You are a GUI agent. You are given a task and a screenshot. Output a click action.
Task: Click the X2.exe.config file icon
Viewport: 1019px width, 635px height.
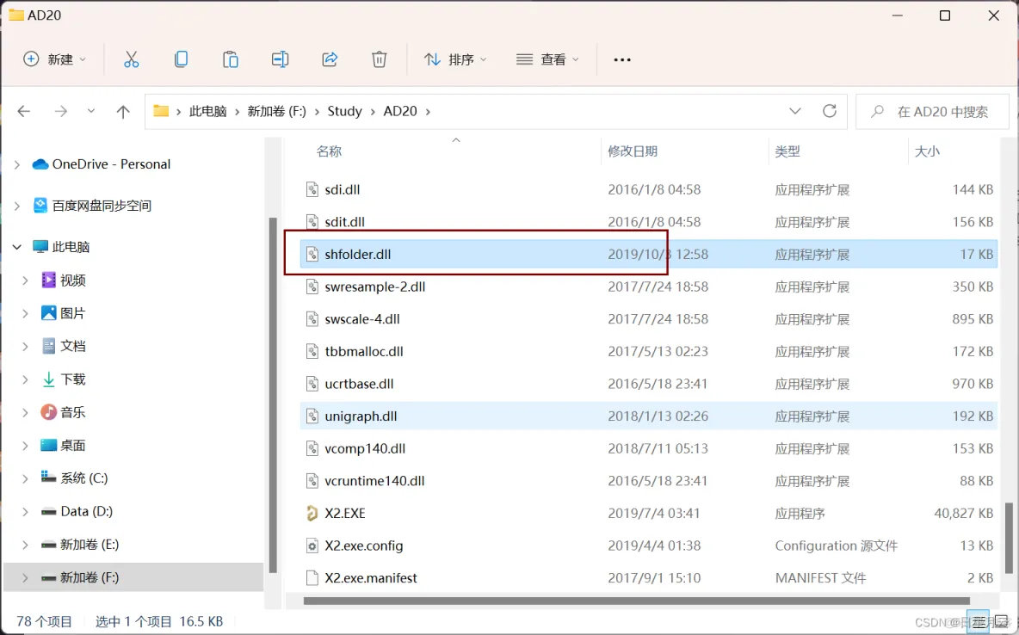click(x=312, y=546)
